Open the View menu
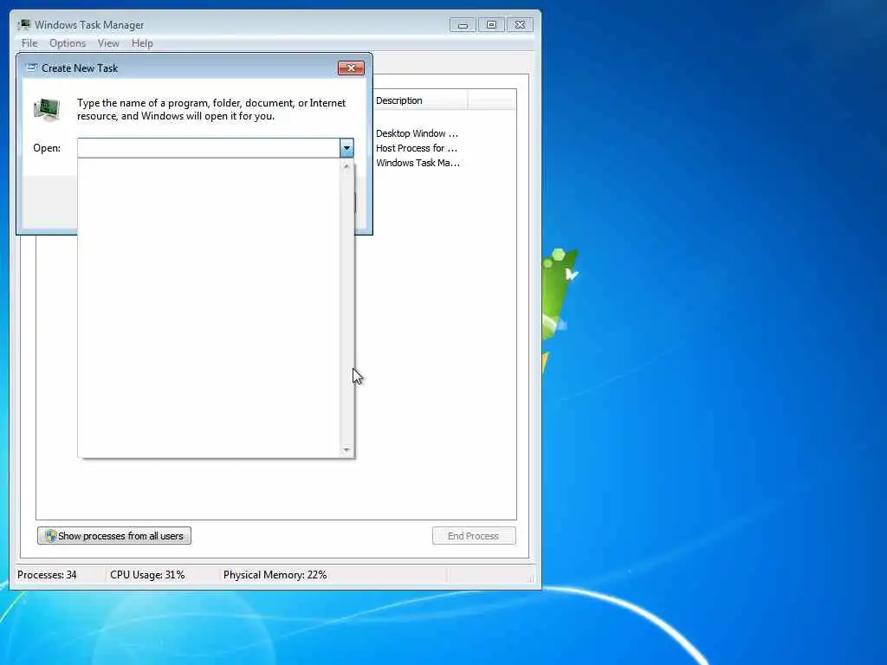Viewport: 887px width, 665px height. click(108, 43)
